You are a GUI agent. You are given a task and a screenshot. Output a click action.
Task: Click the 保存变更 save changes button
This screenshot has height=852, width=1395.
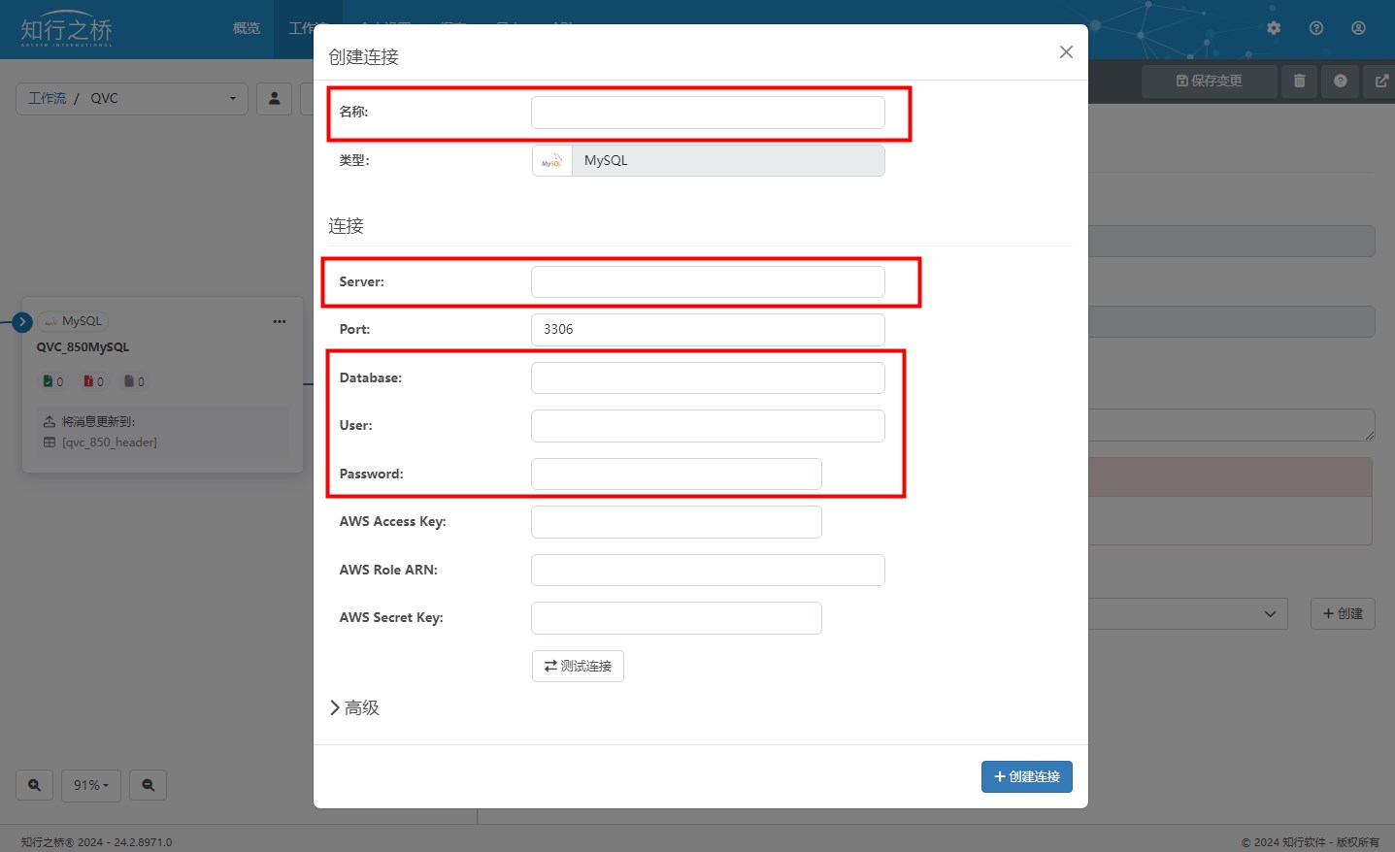point(1209,81)
